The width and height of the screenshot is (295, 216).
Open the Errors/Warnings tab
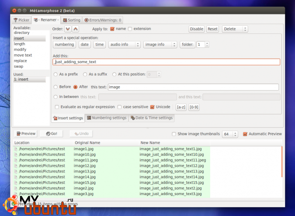103,20
